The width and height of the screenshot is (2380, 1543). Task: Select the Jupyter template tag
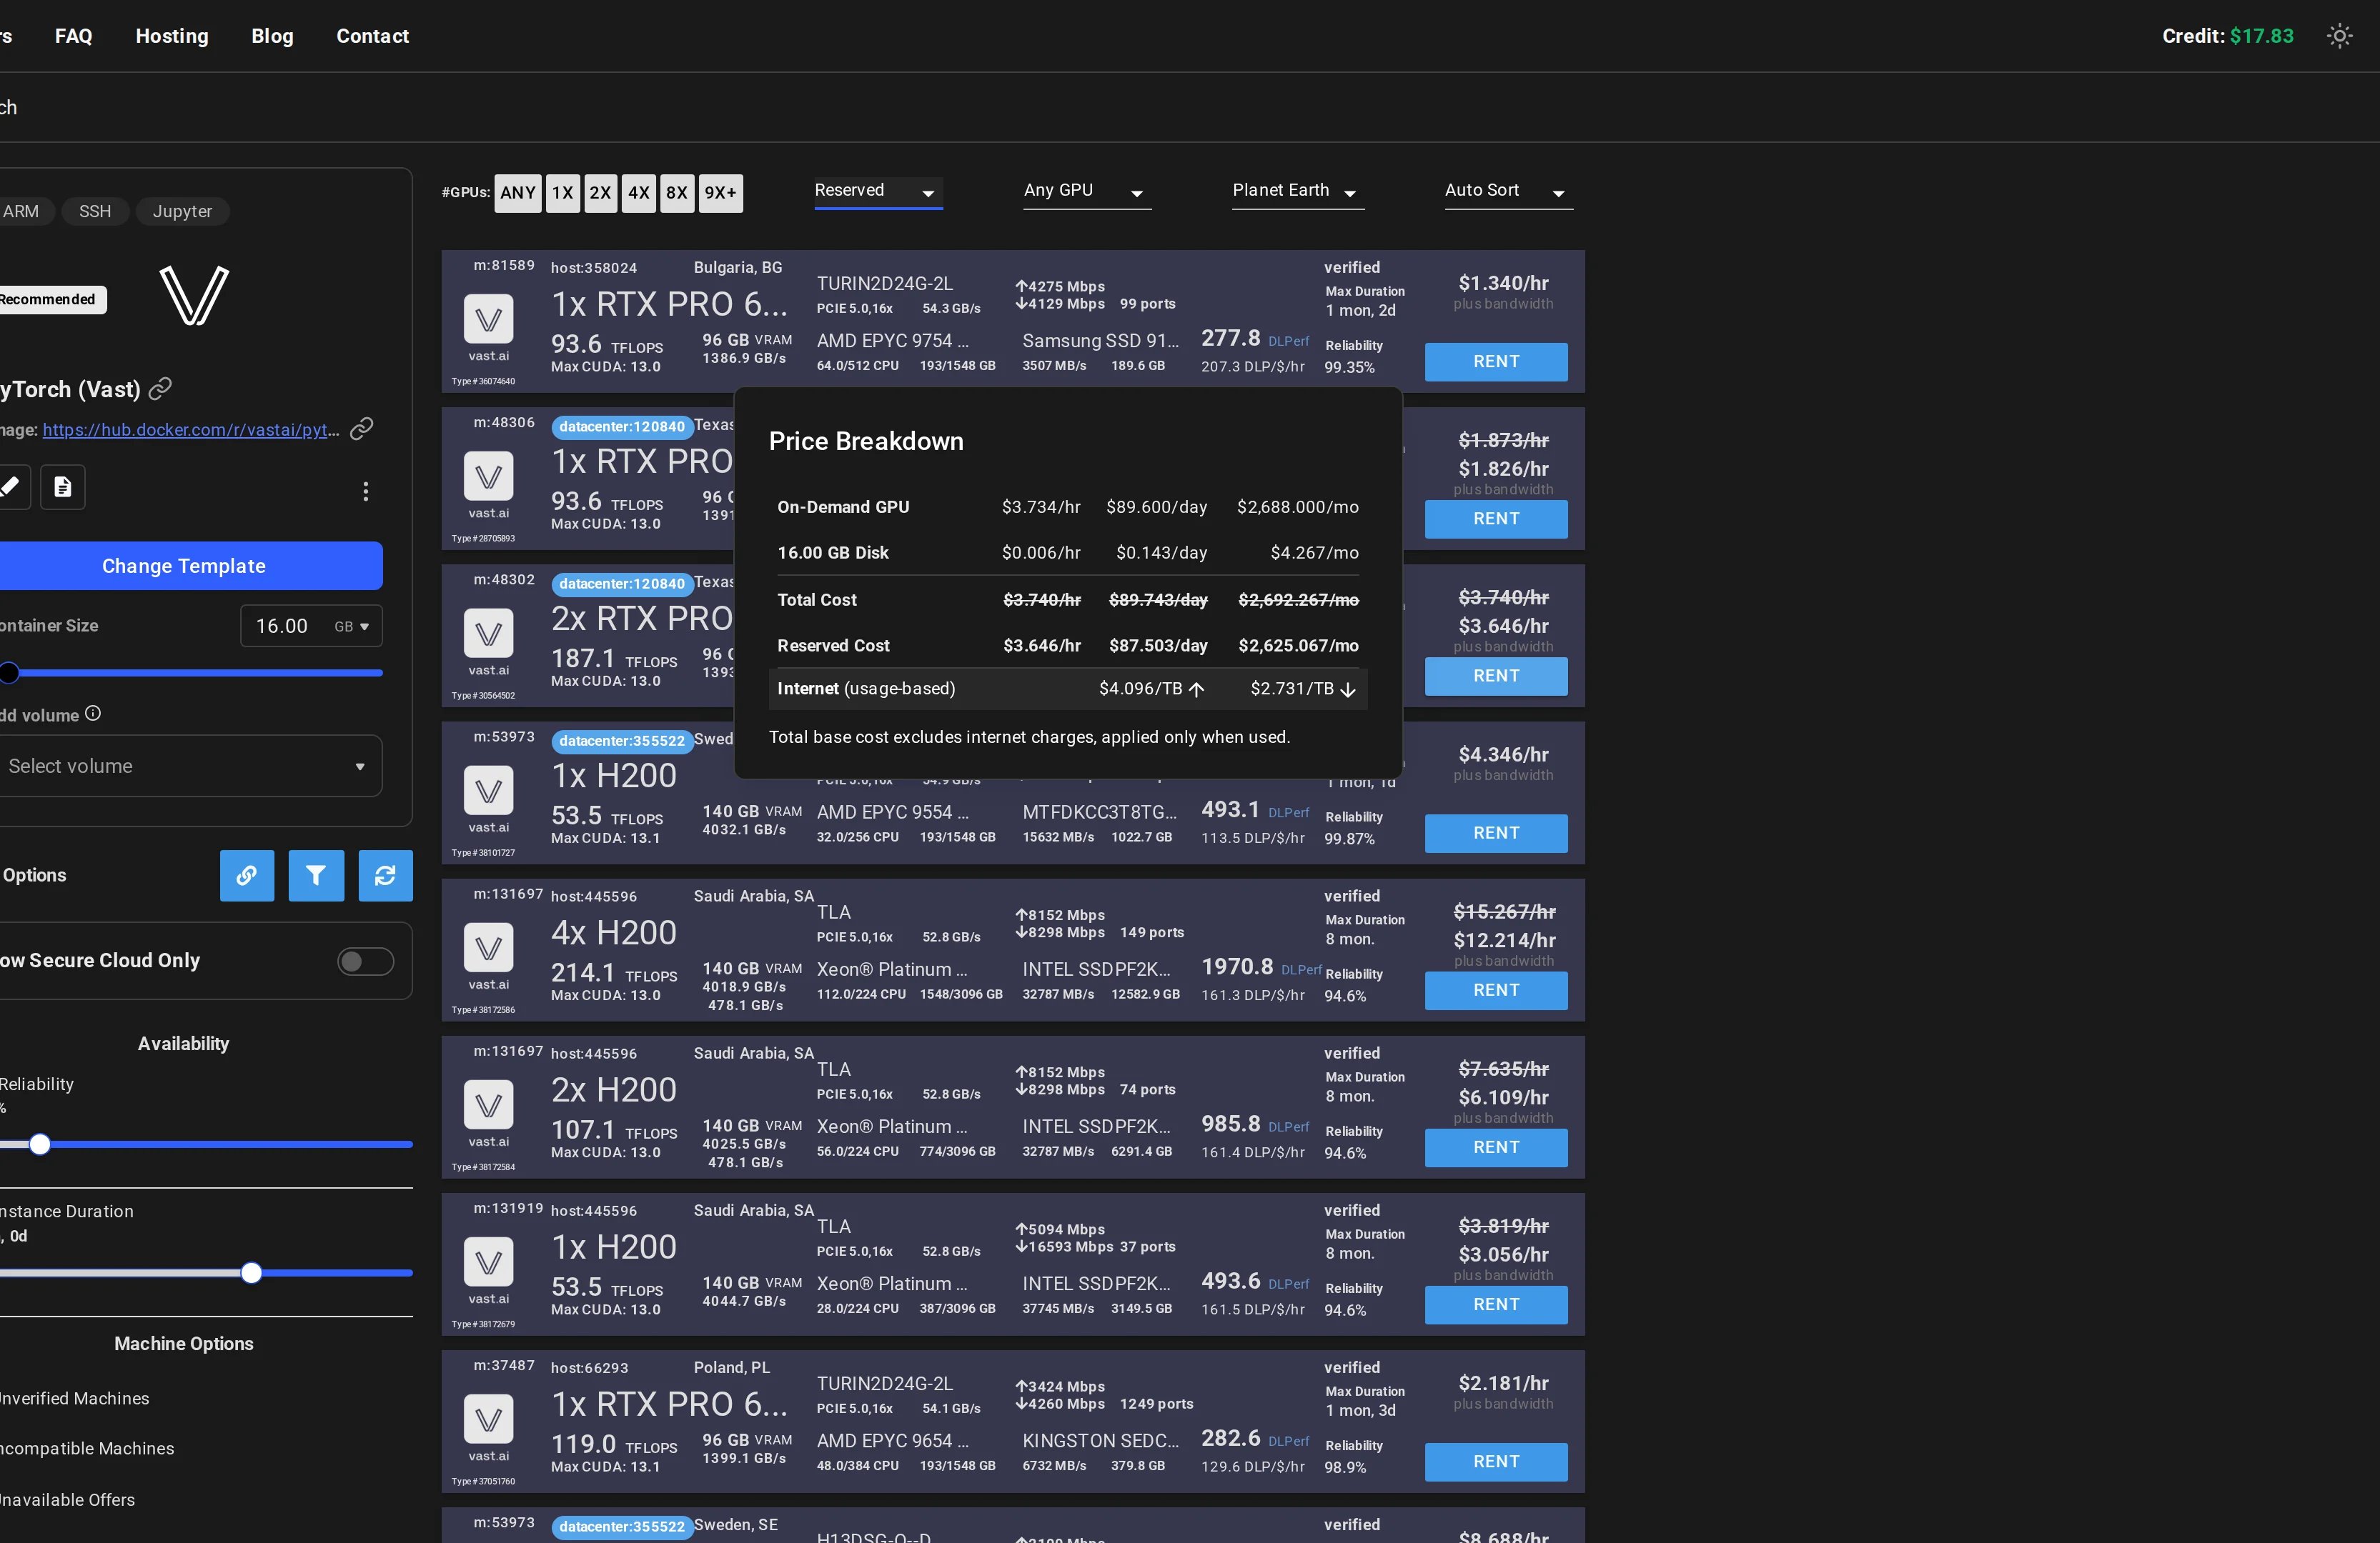point(182,211)
